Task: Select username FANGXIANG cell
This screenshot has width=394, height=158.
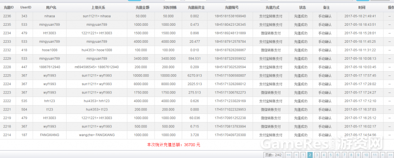Action: [50, 135]
